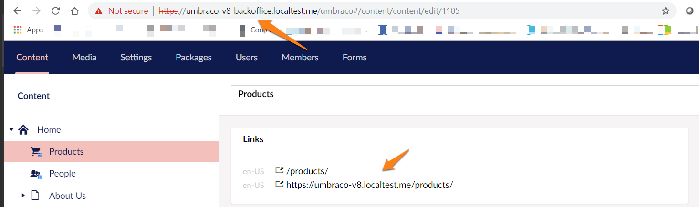Switch to the Settings section
Screen dimensions: 699x207
point(136,57)
